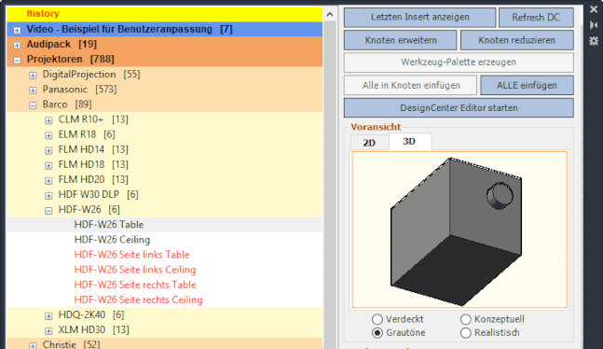Collapse the Barco node
Image resolution: width=603 pixels, height=349 pixels.
pyautogui.click(x=33, y=105)
